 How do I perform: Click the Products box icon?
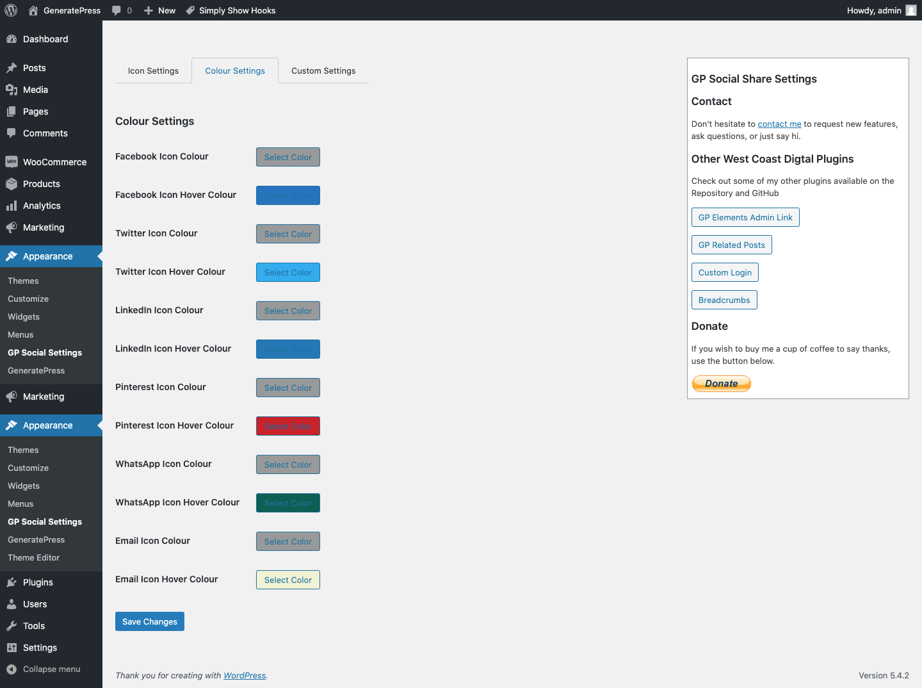pyautogui.click(x=12, y=184)
